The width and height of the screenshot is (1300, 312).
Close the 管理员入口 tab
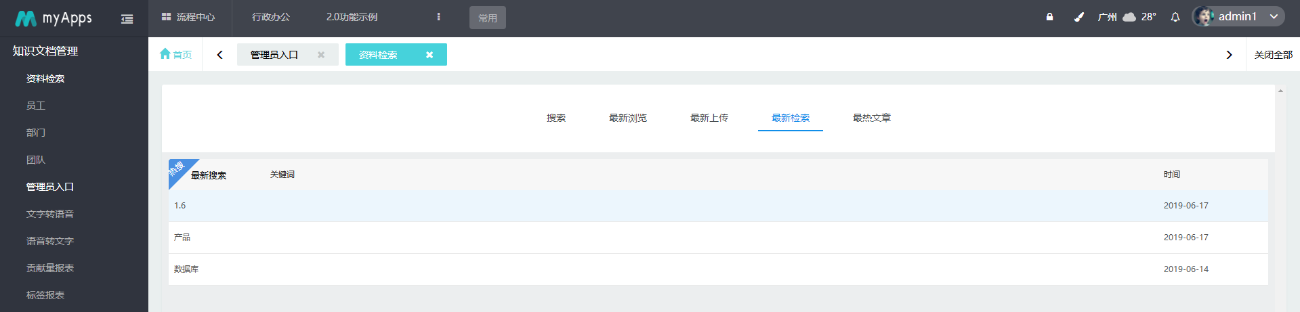point(321,55)
